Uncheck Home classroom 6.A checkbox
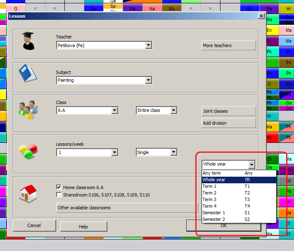294x251 pixels. tap(59, 187)
